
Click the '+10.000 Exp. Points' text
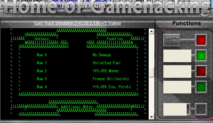tap(112, 87)
